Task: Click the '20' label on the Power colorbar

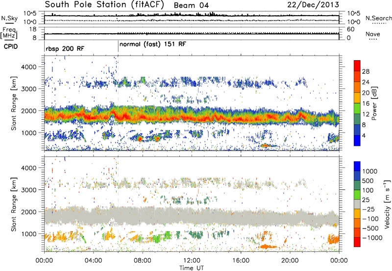Action: 366,93
